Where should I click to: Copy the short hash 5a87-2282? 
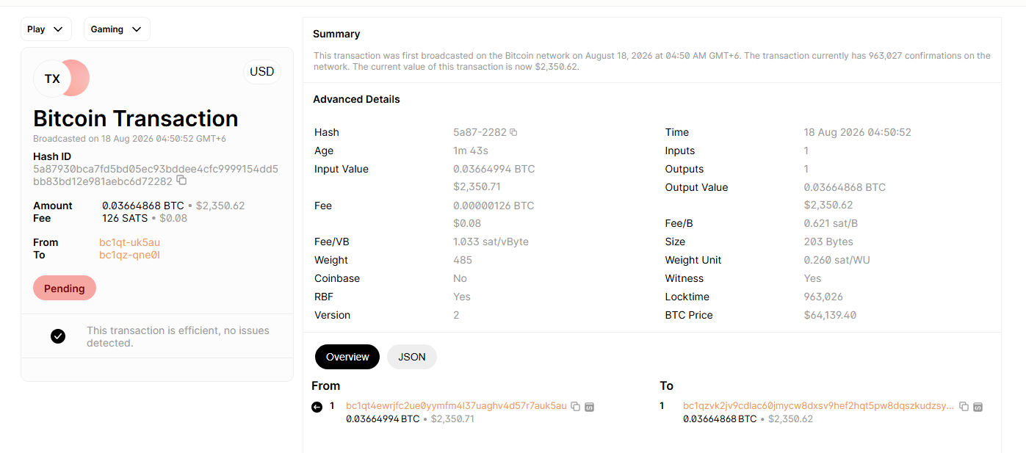tap(513, 133)
